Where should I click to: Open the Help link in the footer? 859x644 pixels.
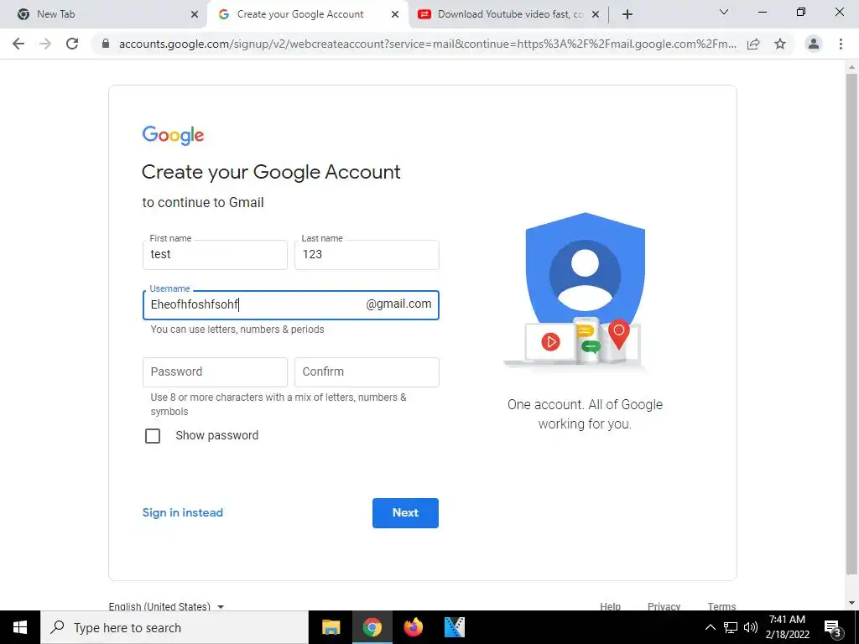(611, 606)
